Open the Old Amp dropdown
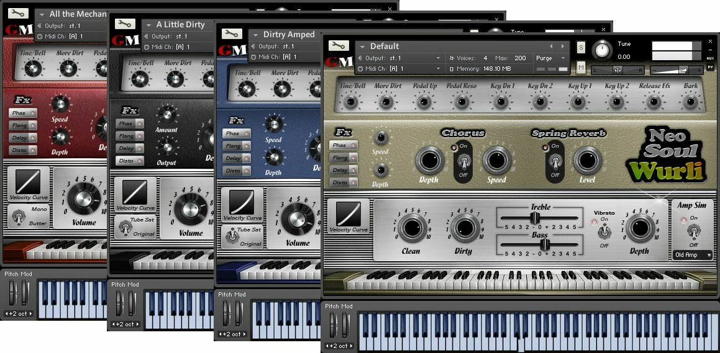Viewport: 720px width, 353px height. pyautogui.click(x=693, y=255)
